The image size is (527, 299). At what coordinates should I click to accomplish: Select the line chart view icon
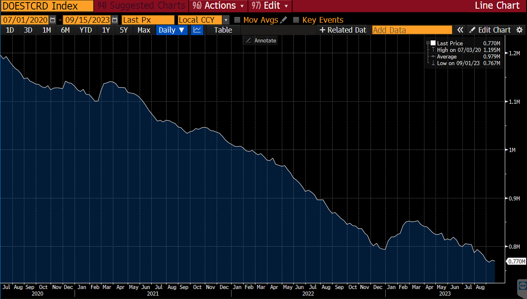point(197,30)
